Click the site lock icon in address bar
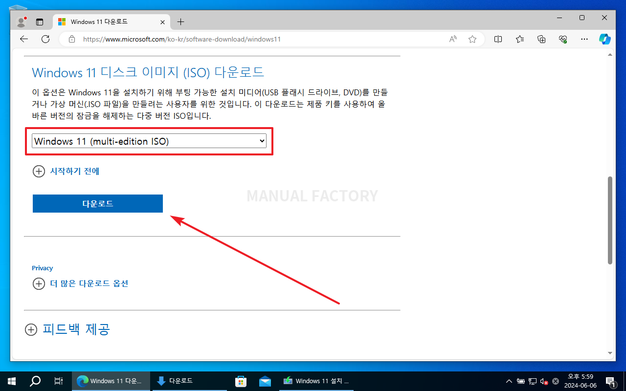 tap(72, 39)
